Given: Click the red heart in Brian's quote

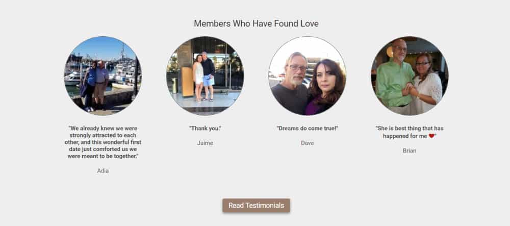Looking at the screenshot, I should coord(431,136).
